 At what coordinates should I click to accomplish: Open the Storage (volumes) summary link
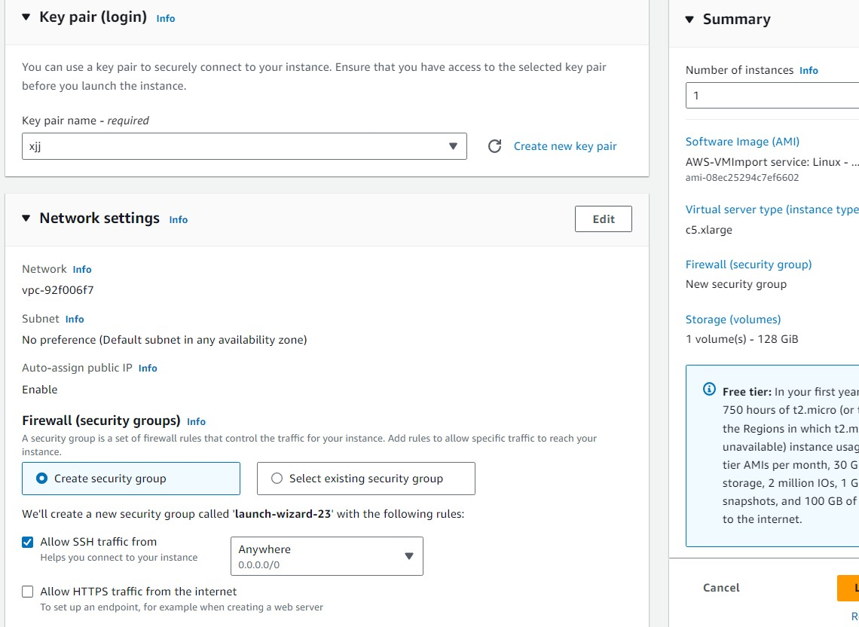[x=732, y=320]
